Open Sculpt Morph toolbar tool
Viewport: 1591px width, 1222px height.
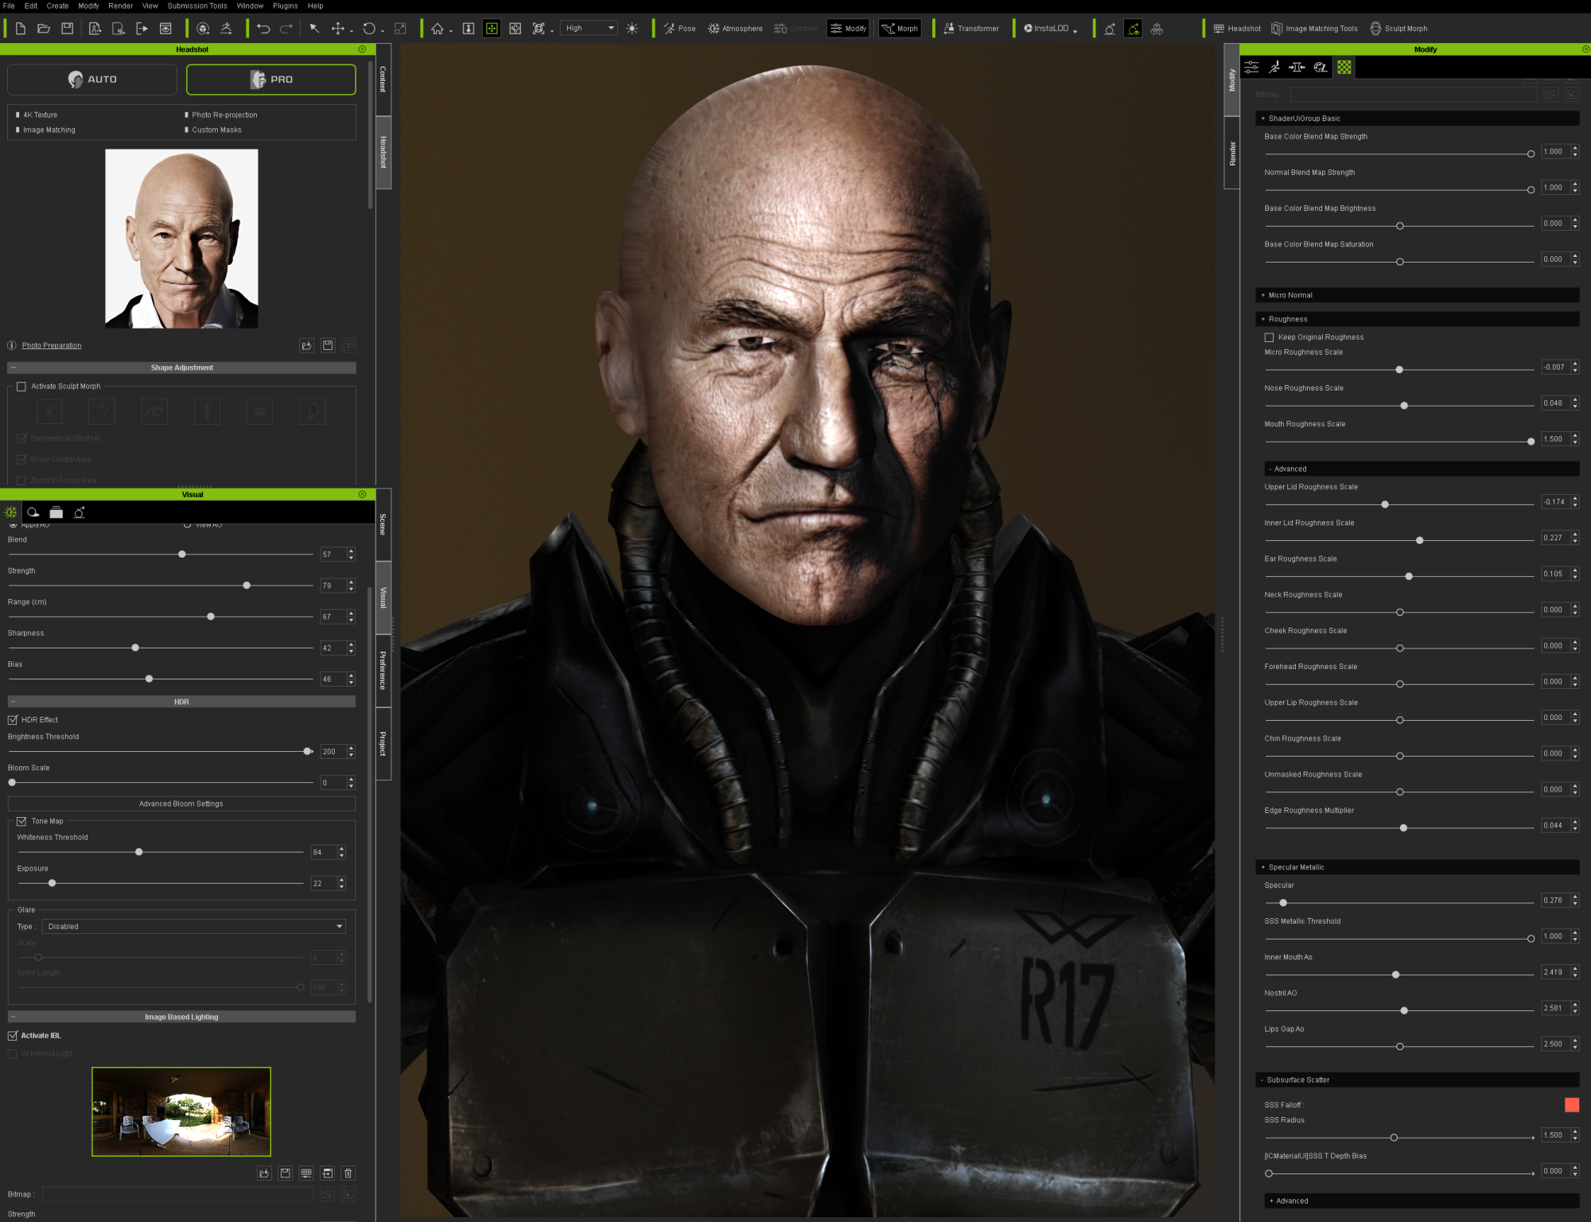click(x=1398, y=29)
